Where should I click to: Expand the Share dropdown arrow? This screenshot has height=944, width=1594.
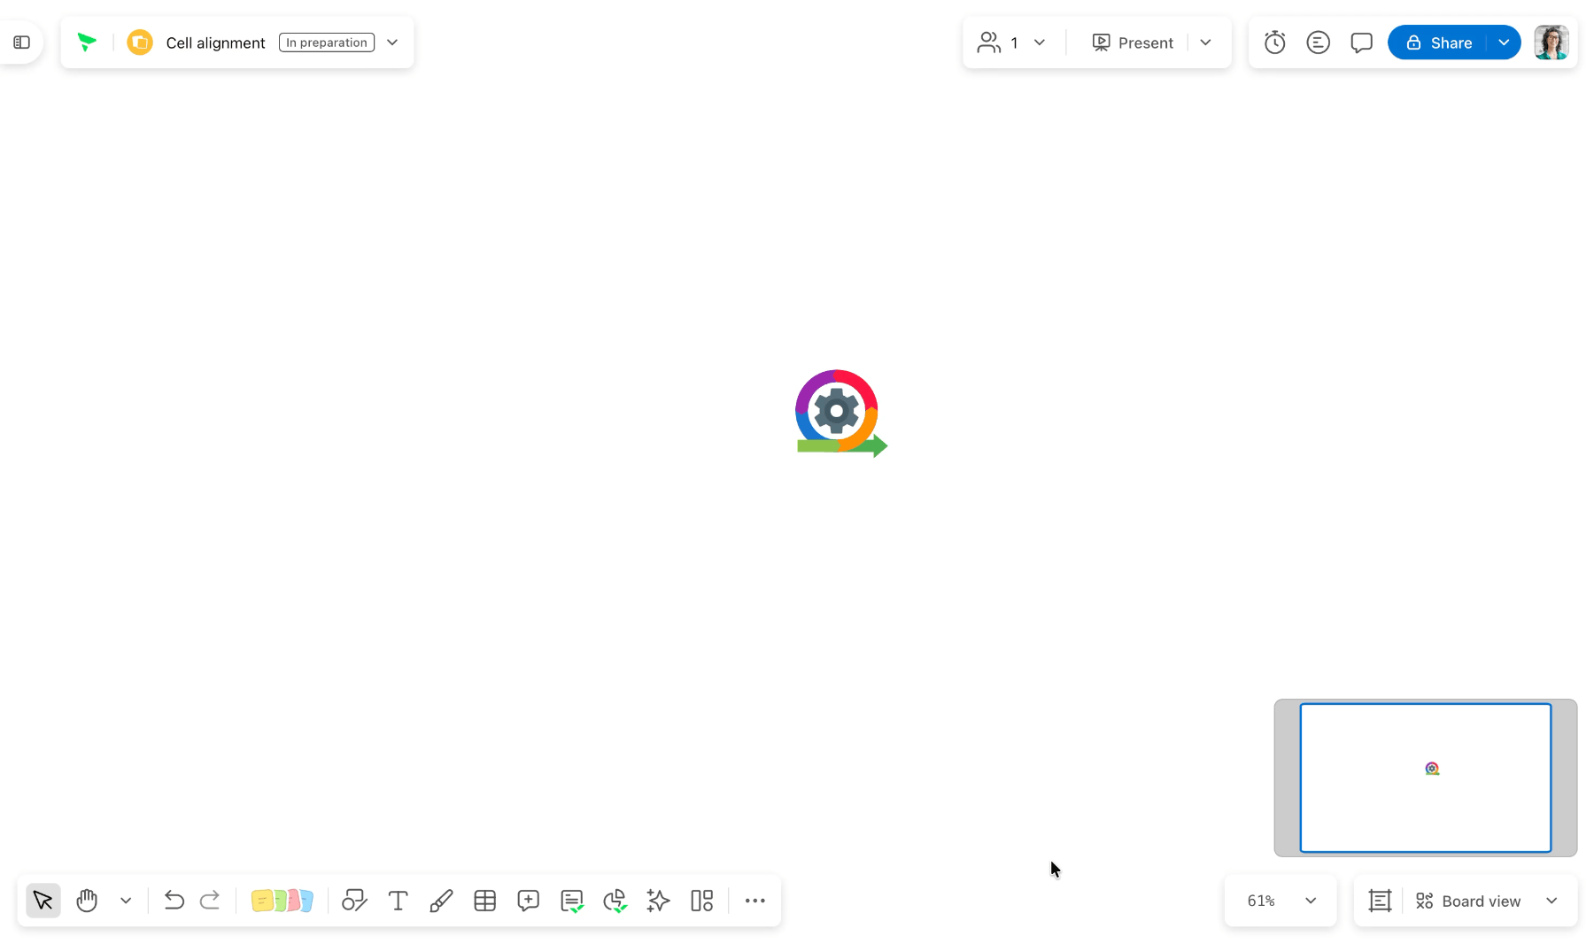1504,43
